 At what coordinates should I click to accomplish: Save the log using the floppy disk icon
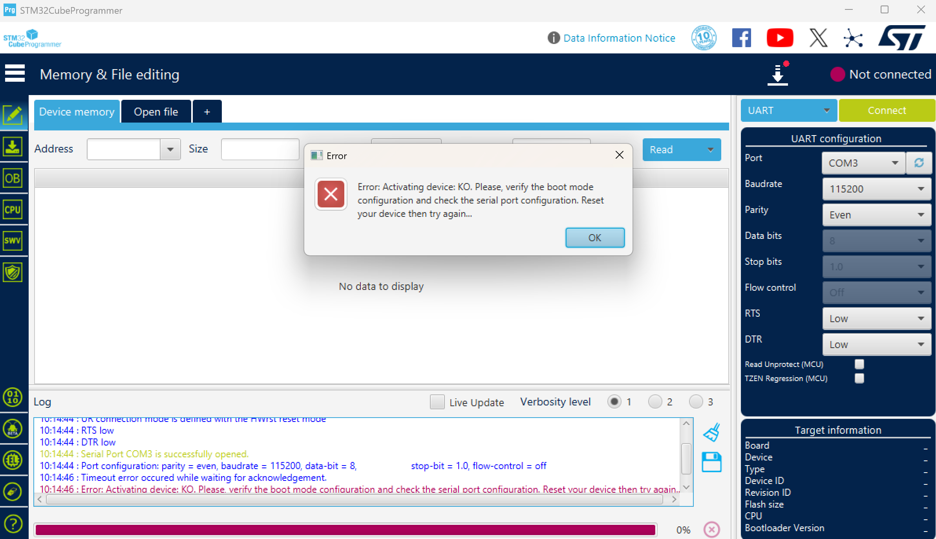(711, 462)
